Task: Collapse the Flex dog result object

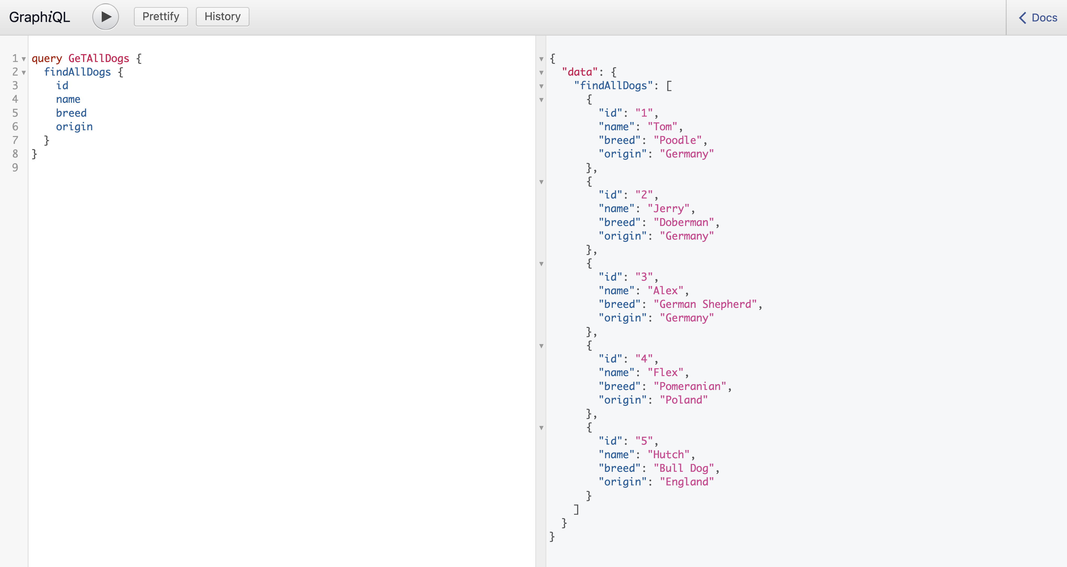Action: pos(541,346)
